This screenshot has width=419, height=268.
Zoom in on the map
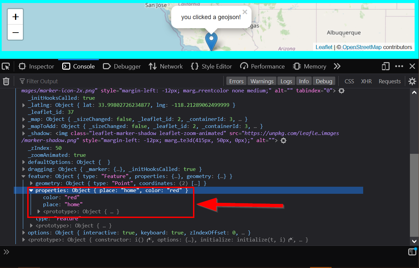point(15,17)
